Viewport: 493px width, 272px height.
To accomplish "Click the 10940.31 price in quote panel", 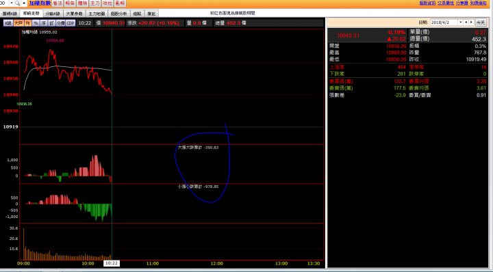I will (x=348, y=36).
